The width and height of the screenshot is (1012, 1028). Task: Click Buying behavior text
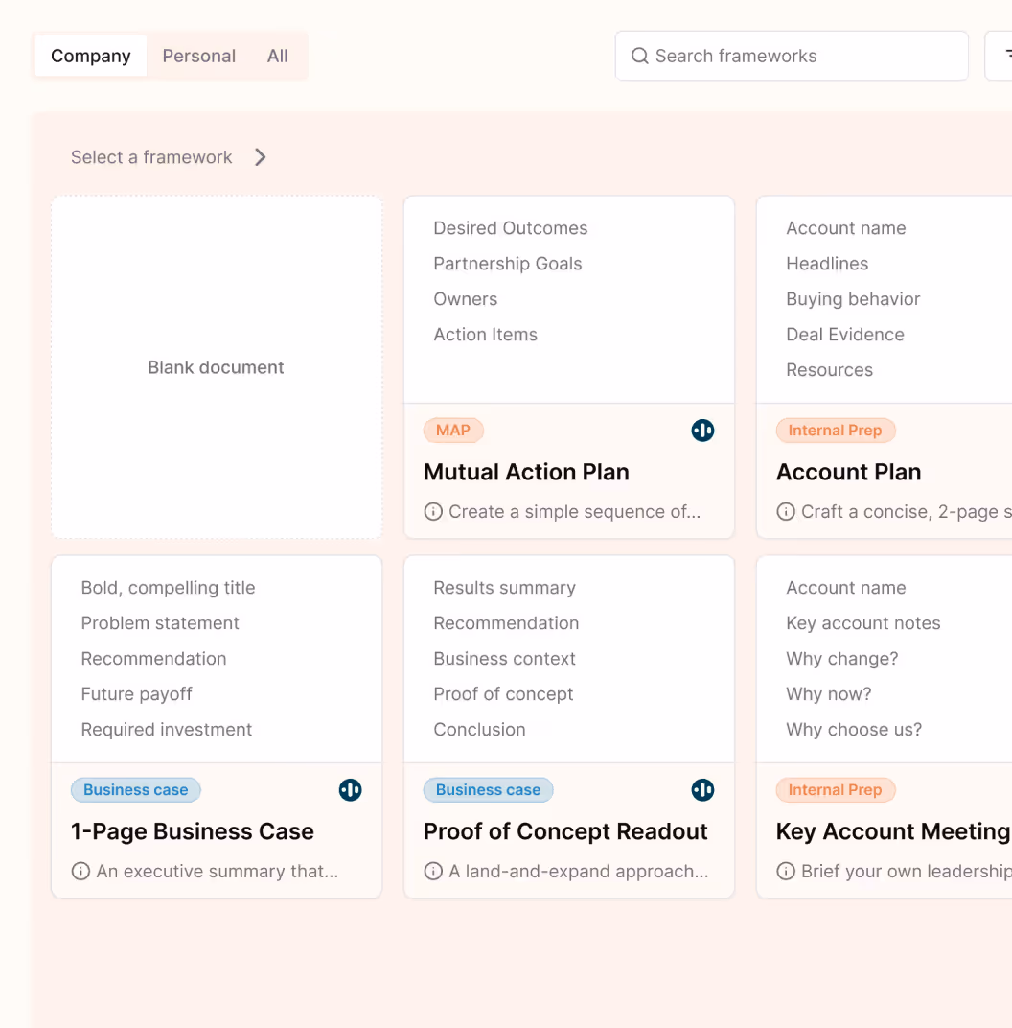[853, 299]
